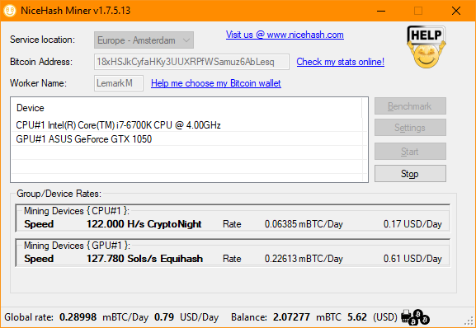The image size is (476, 328).
Task: Click NiceHash logo in title bar
Action: [9, 11]
